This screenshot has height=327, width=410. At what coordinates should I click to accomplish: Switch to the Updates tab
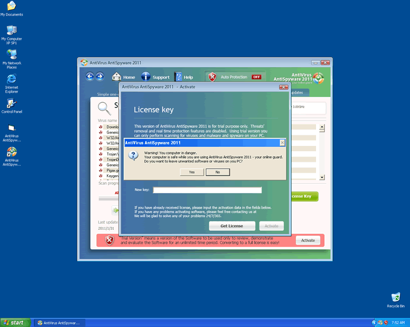coord(297,93)
